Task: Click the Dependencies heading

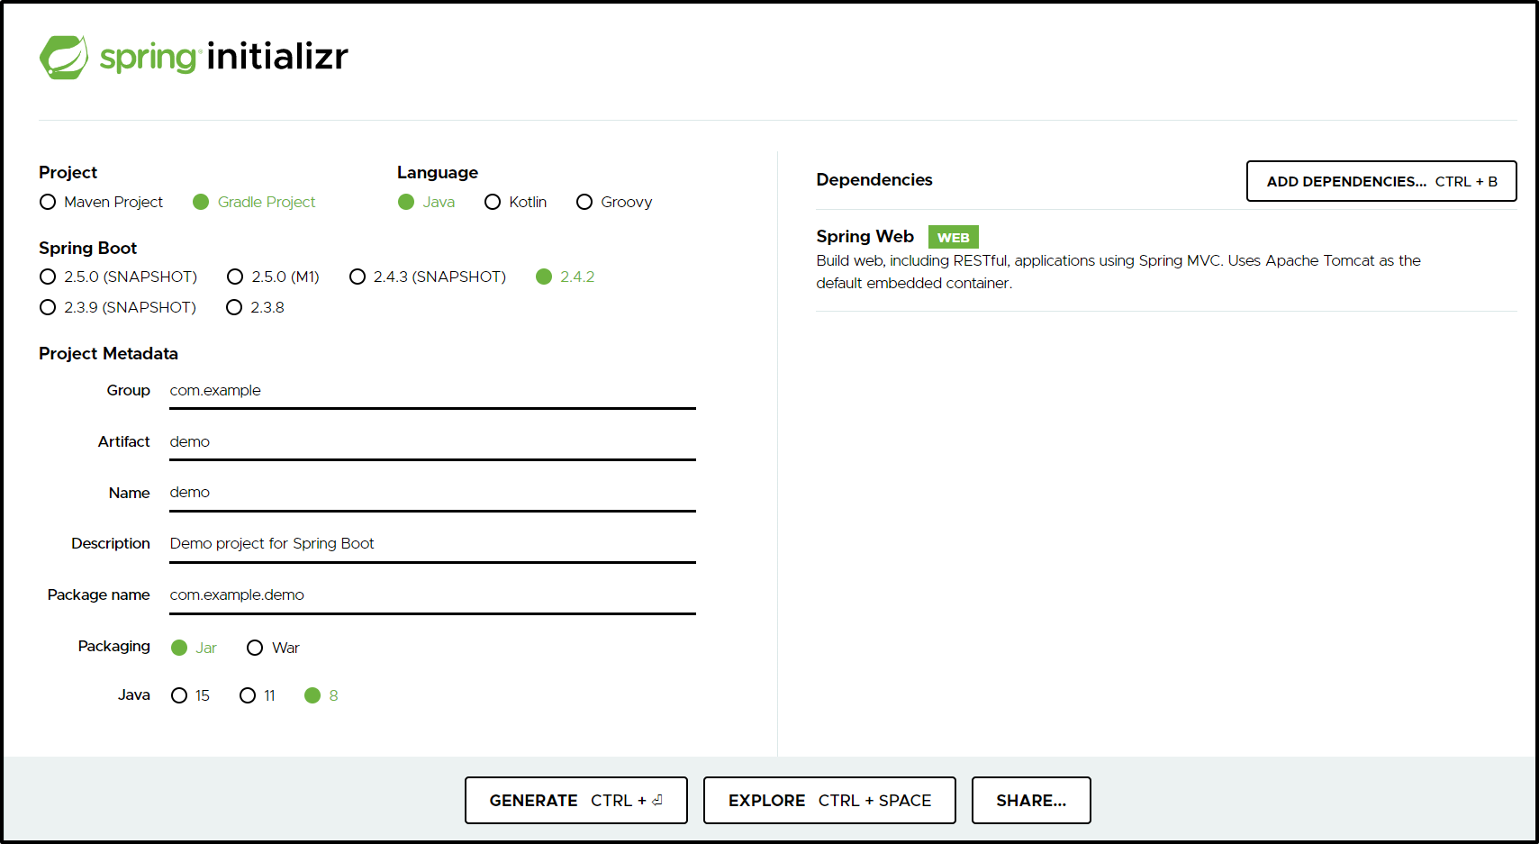Action: tap(874, 179)
